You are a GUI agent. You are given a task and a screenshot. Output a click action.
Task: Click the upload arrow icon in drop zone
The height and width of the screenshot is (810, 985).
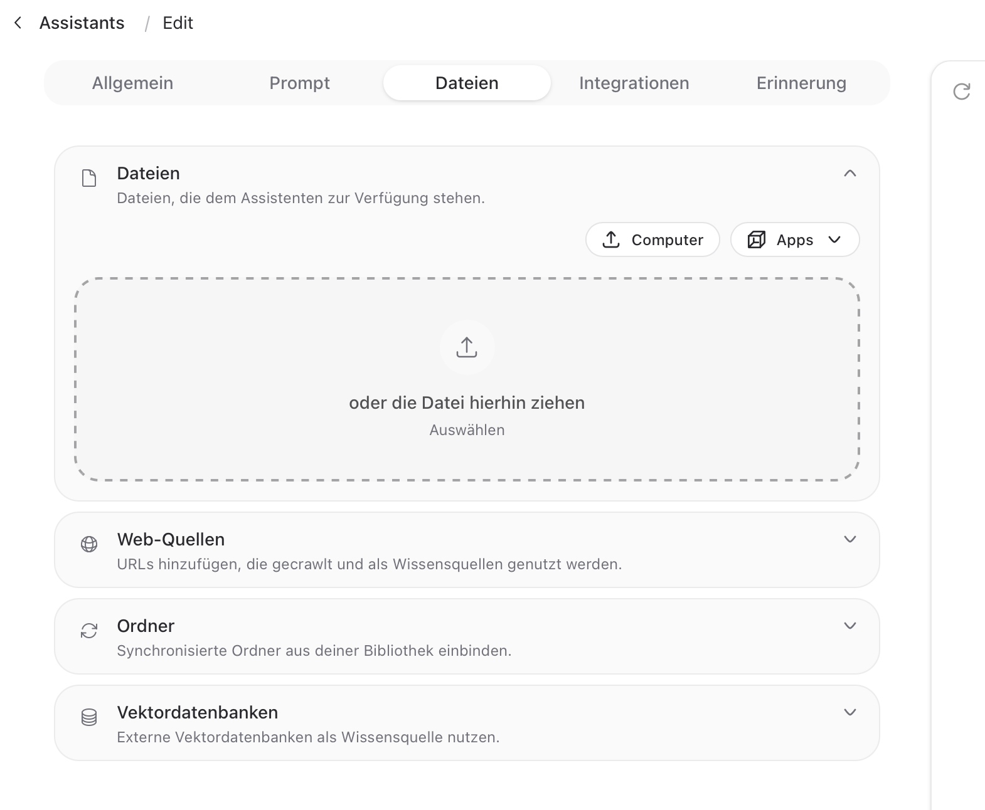(x=467, y=347)
